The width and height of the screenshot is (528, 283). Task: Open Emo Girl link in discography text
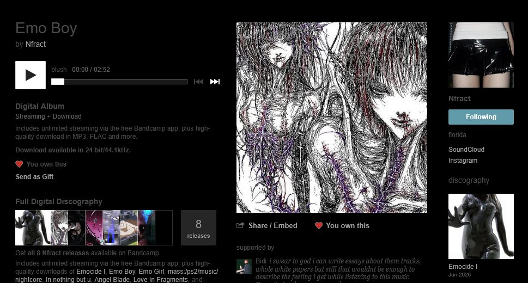[151, 271]
